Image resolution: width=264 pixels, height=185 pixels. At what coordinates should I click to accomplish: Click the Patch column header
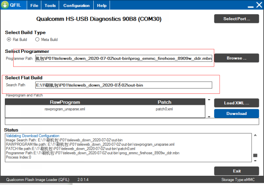pos(164,102)
